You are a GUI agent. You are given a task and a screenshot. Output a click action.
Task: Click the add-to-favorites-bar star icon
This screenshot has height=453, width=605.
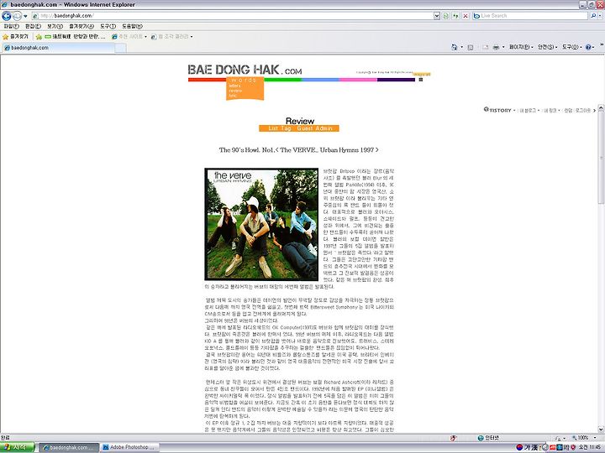click(39, 37)
